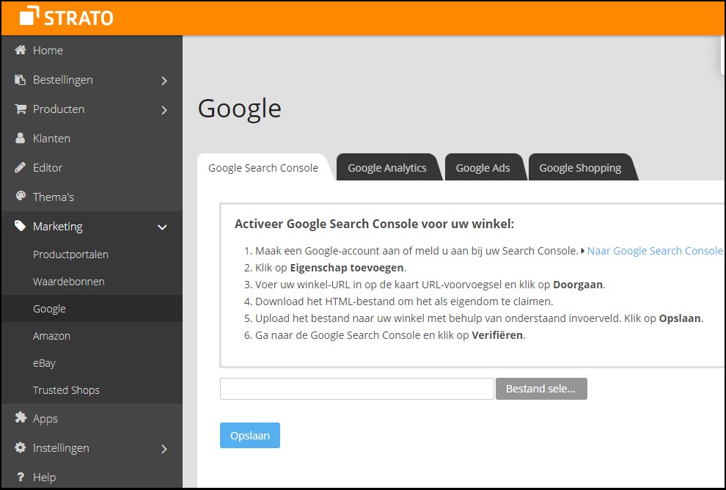Viewport: 726px width, 490px height.
Task: Click the Editor pencil icon
Action: (x=20, y=167)
